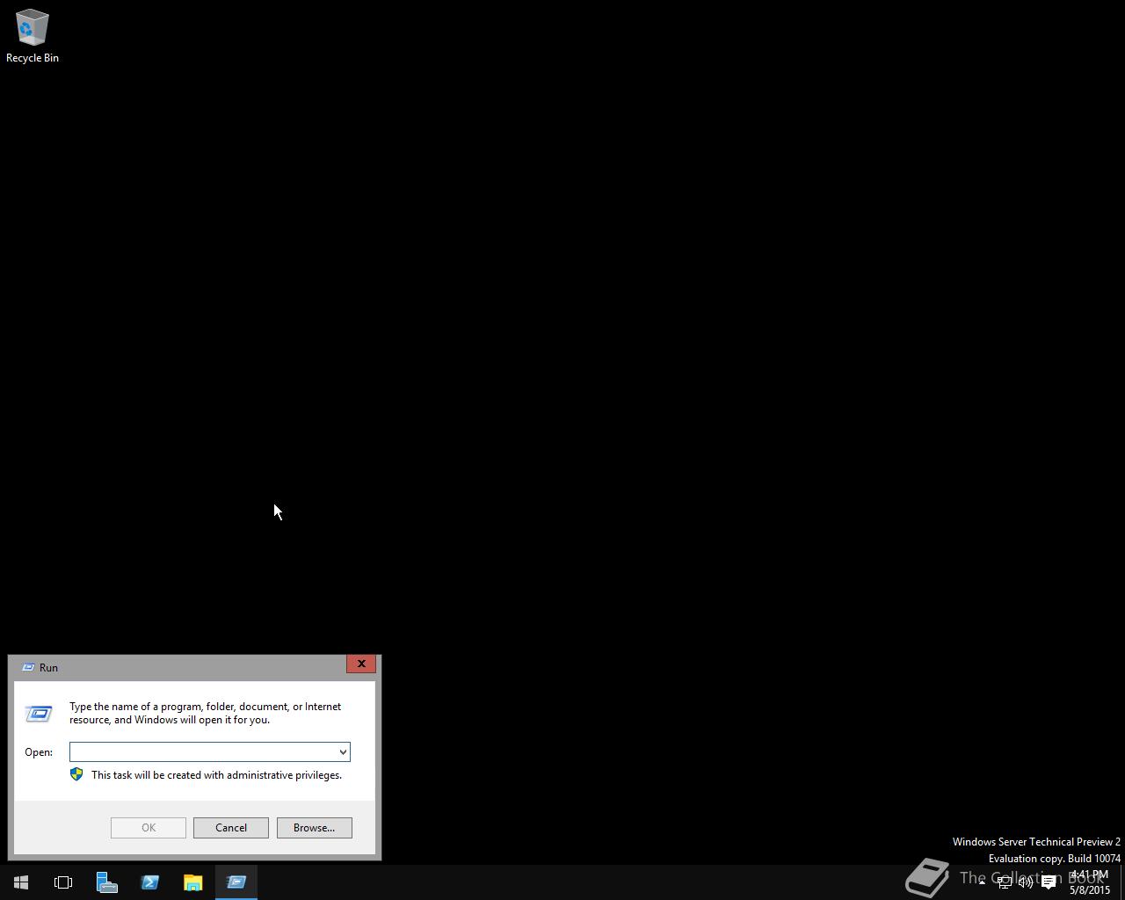
Task: Open network status tray icon
Action: point(1004,882)
